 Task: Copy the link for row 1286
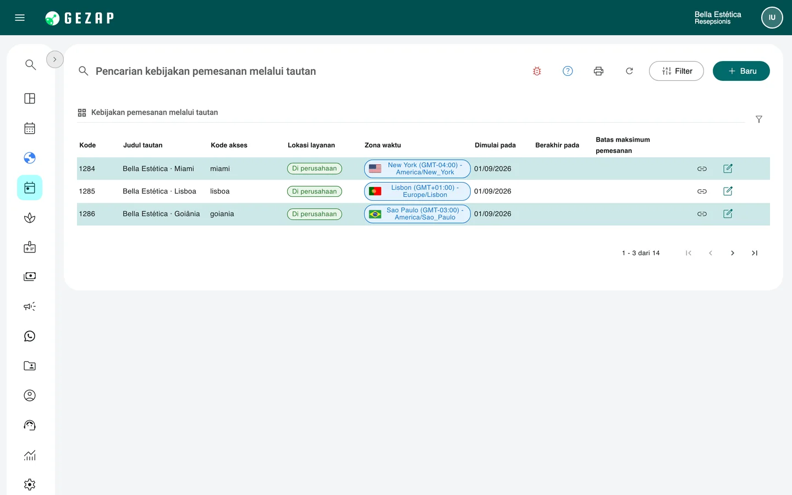pos(702,214)
